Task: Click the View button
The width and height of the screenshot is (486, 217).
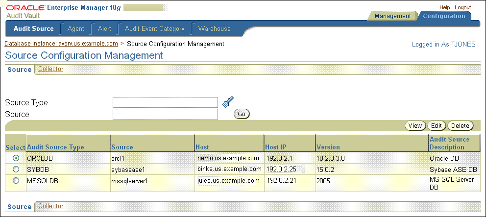Action: point(415,125)
